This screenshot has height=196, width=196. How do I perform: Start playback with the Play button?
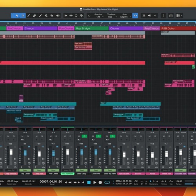(95, 182)
